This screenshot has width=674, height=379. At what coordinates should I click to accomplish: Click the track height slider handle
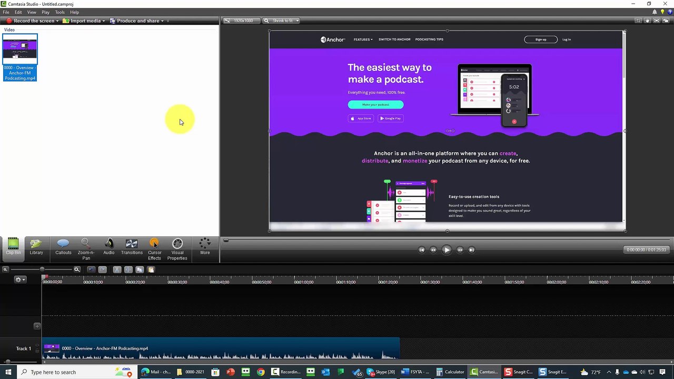7,362
